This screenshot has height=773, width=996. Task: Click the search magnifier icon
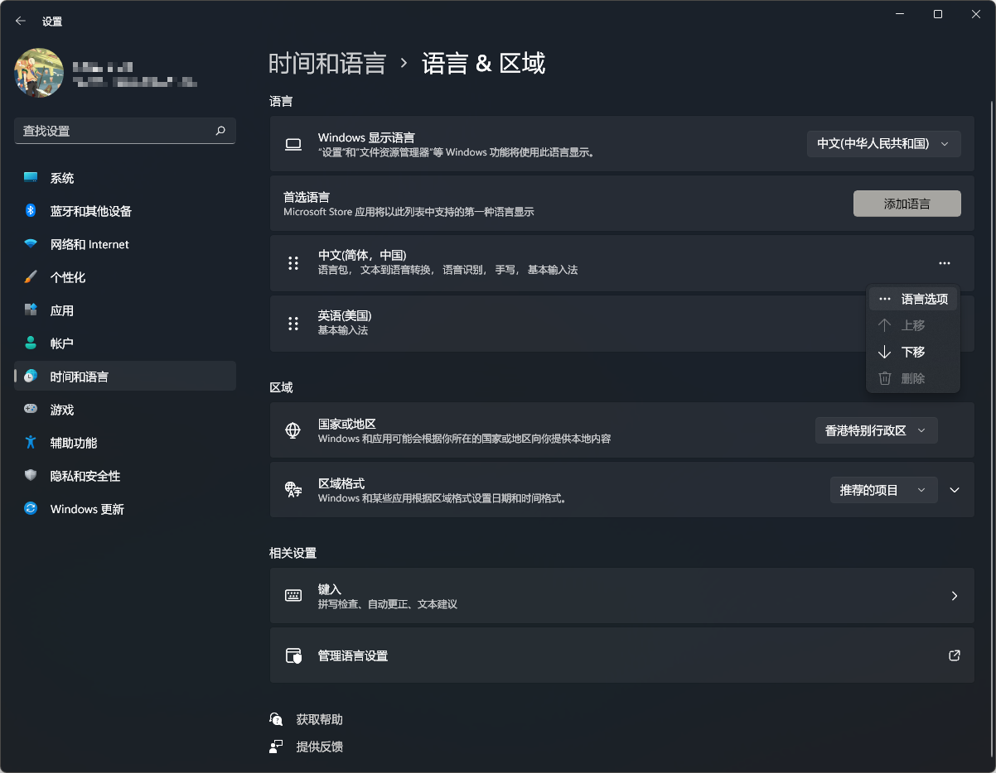[x=220, y=131]
